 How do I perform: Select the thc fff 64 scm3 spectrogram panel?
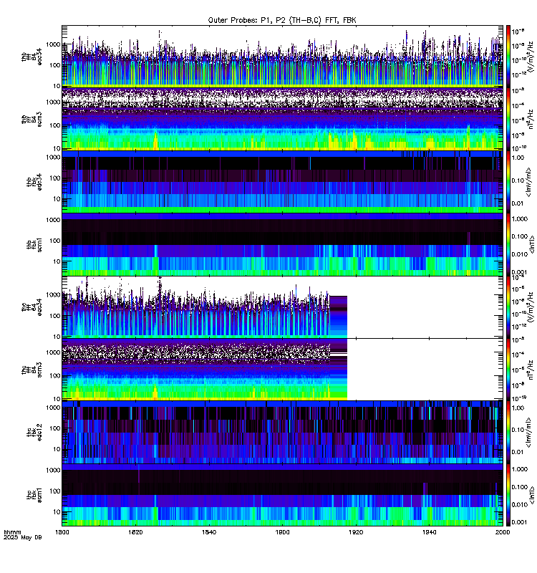[x=282, y=370]
